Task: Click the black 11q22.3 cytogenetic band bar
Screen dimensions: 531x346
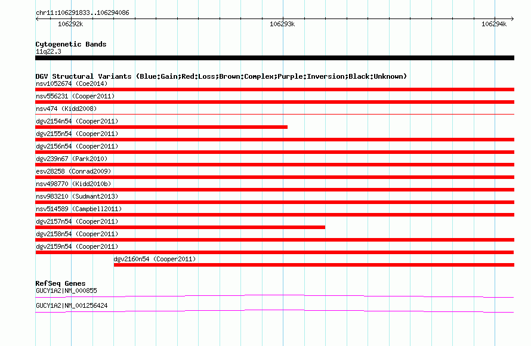Action: pos(274,58)
